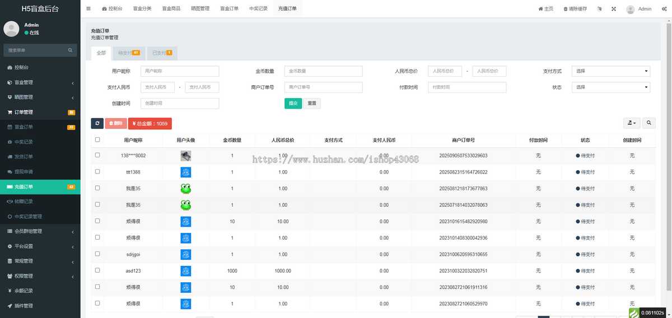The width and height of the screenshot is (672, 318).
Task: Switch to the 晒图管理 top tab
Action: [x=200, y=9]
